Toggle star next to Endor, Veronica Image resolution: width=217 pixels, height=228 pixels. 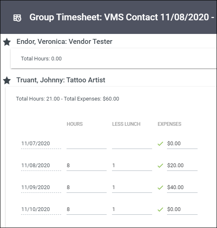7,42
